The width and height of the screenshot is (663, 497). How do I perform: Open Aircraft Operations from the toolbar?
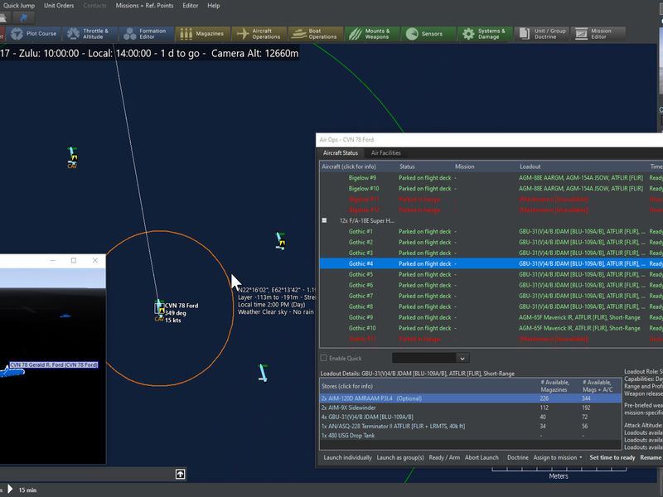259,34
